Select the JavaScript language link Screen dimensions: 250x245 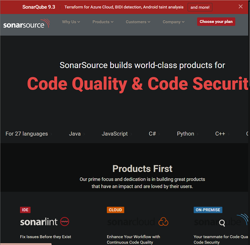(x=117, y=134)
